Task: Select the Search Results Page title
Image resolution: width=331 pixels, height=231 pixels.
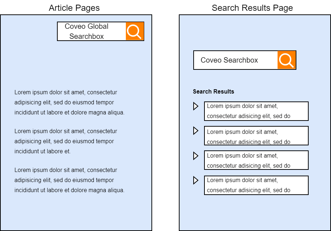Action: [252, 8]
